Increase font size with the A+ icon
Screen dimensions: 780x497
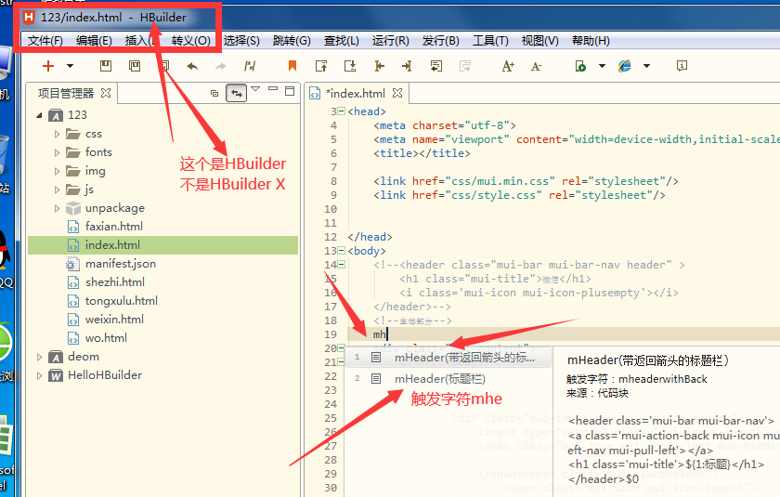[508, 66]
